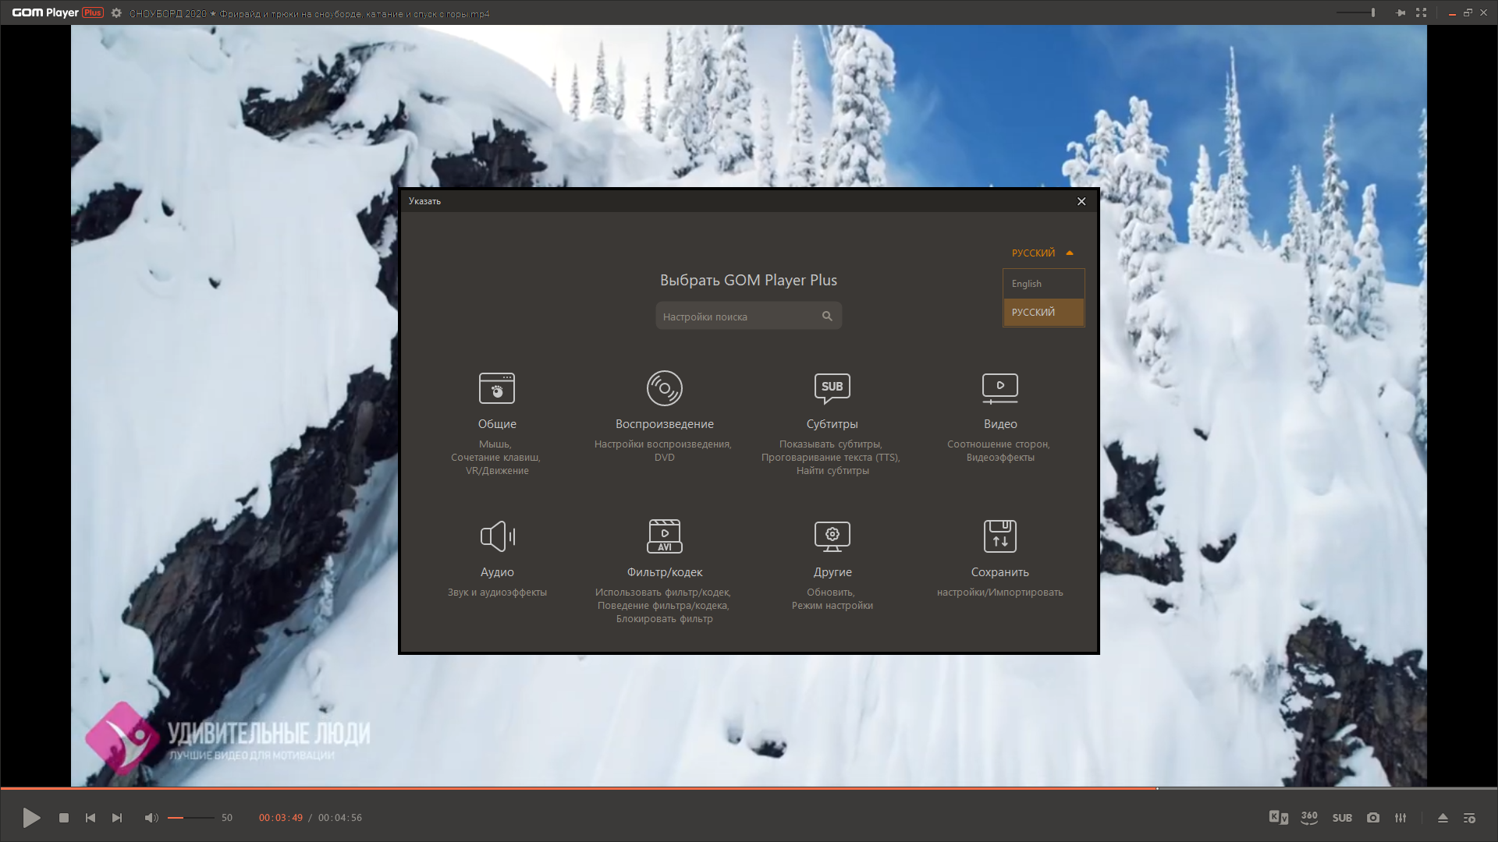Click the Настройки поиска search field
This screenshot has width=1498, height=842.
(748, 316)
